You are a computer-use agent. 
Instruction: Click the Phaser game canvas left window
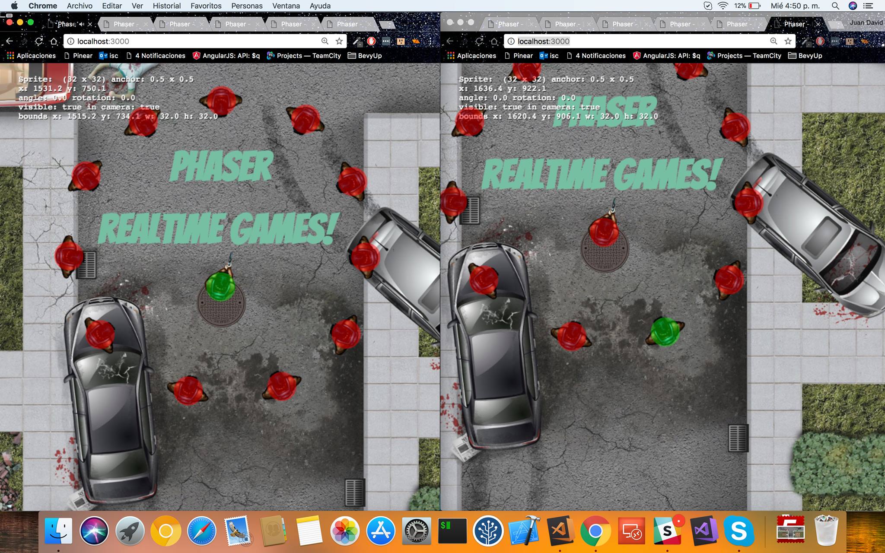pyautogui.click(x=221, y=287)
